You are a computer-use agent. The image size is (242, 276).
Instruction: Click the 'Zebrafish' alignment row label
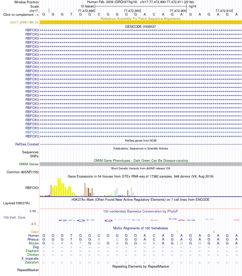click(32, 262)
